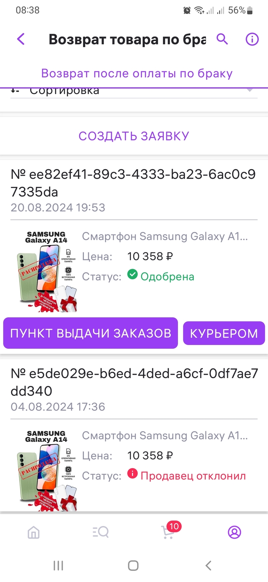Open the profile icon in bottom bar
The height and width of the screenshot is (582, 268).
tap(234, 532)
